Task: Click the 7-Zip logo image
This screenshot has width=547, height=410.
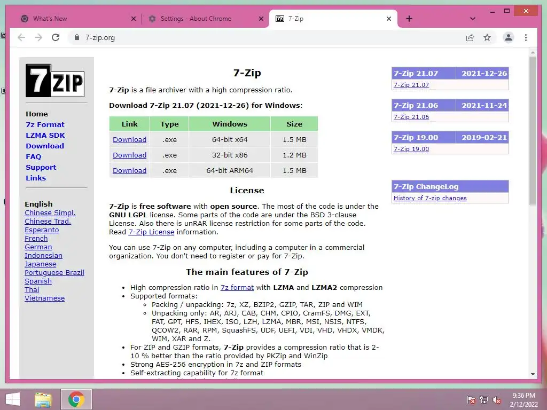Action: [55, 81]
